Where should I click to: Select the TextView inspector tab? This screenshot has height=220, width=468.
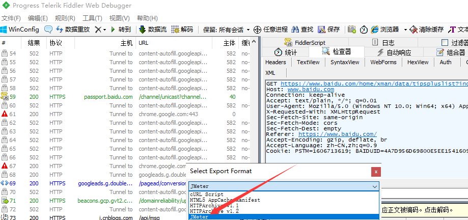coord(308,62)
